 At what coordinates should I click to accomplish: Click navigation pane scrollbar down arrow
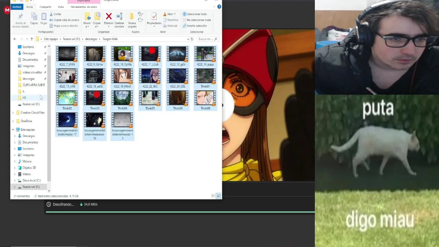(49, 191)
